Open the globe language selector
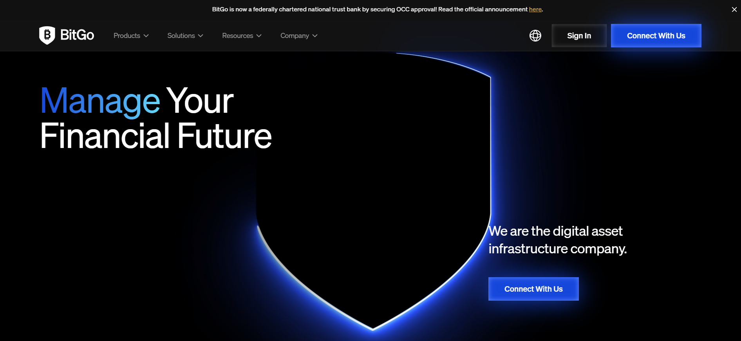The height and width of the screenshot is (341, 741). (x=535, y=36)
